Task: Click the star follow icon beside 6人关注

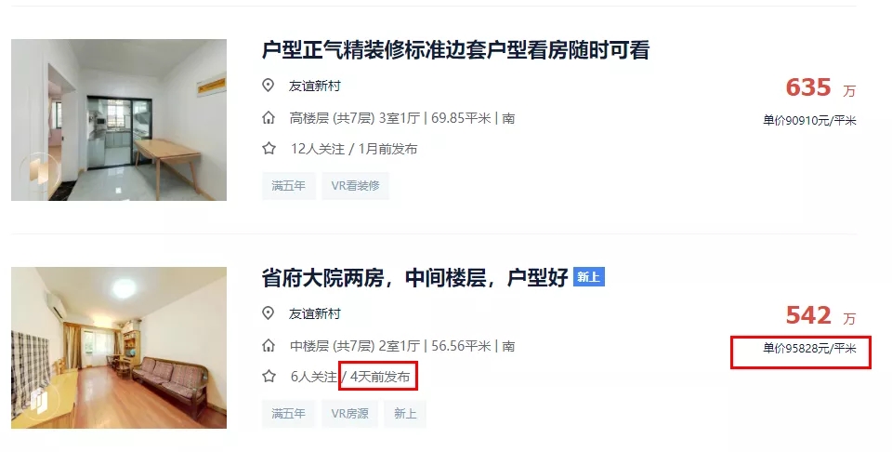Action: point(269,377)
